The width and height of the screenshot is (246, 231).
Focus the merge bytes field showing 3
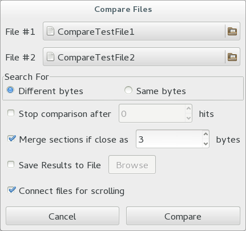coord(169,139)
